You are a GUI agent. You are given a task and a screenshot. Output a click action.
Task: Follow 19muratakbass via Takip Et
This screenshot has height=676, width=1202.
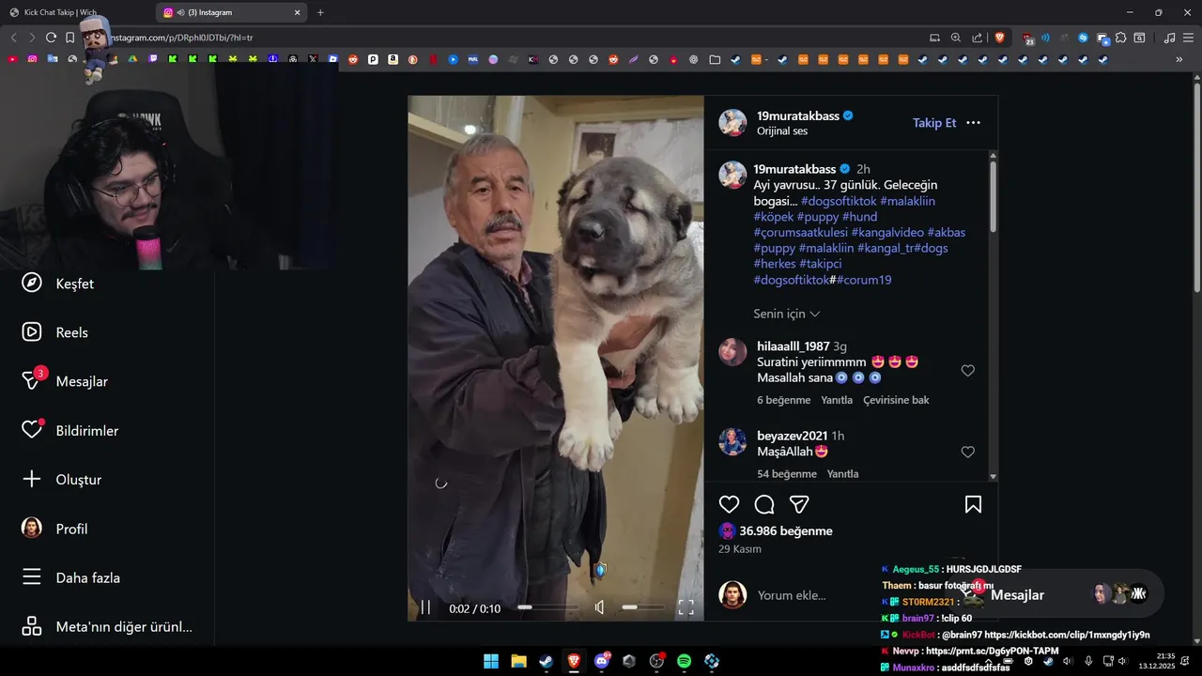pyautogui.click(x=934, y=123)
